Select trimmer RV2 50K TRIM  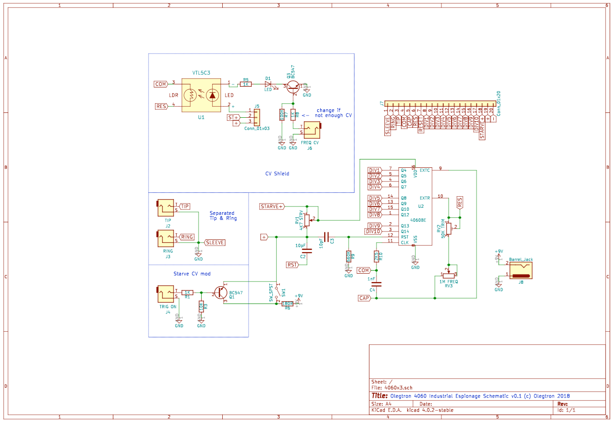448,228
